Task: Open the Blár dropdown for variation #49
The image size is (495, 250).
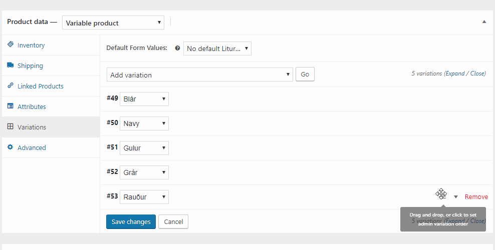Action: pos(144,99)
